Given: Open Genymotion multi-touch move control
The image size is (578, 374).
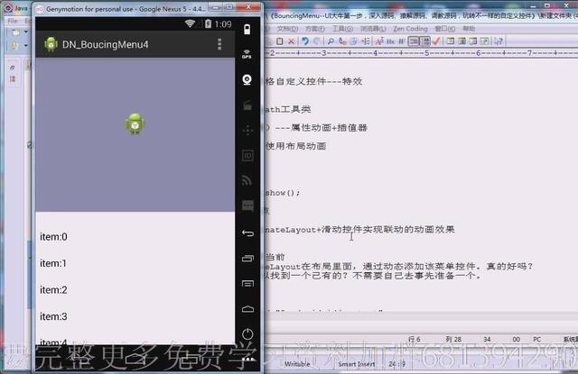Looking at the screenshot, I should [247, 130].
